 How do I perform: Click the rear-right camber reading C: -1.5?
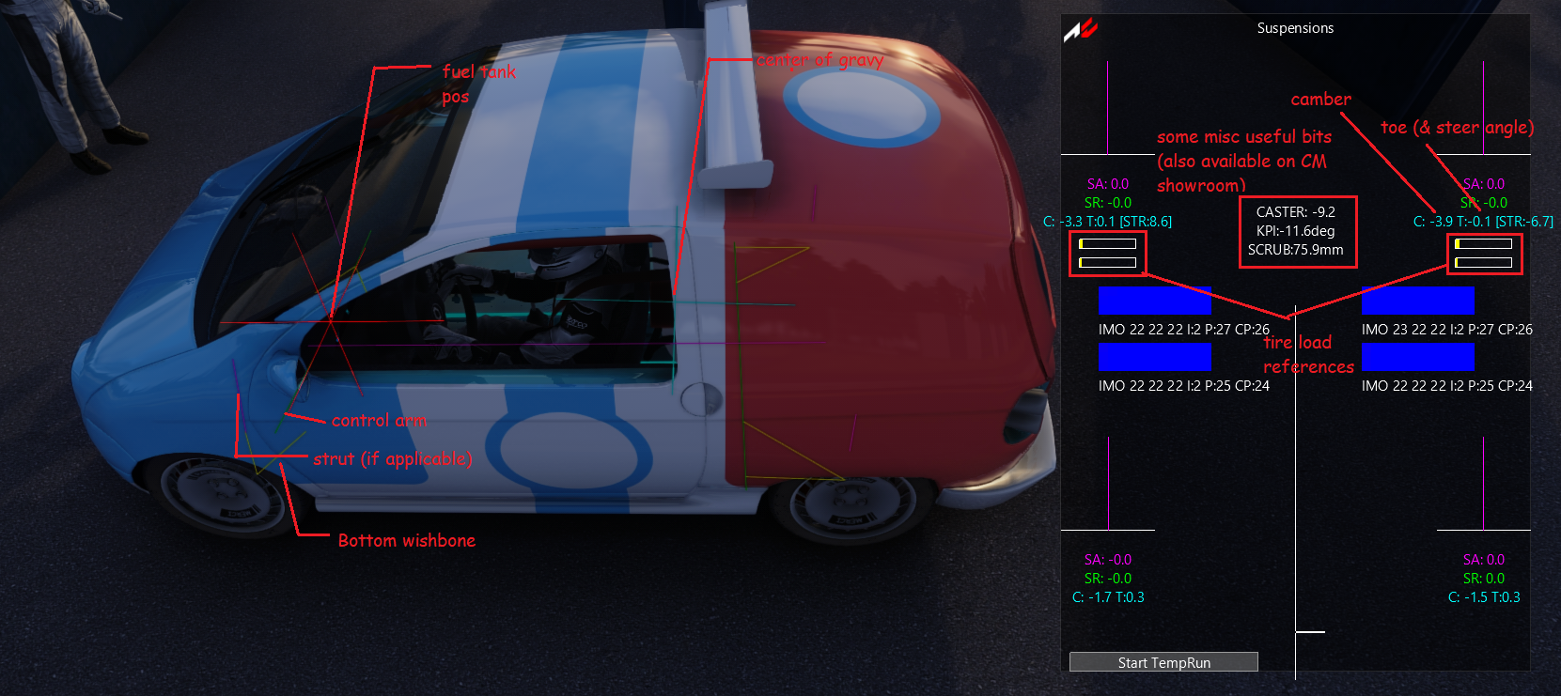(x=1468, y=597)
